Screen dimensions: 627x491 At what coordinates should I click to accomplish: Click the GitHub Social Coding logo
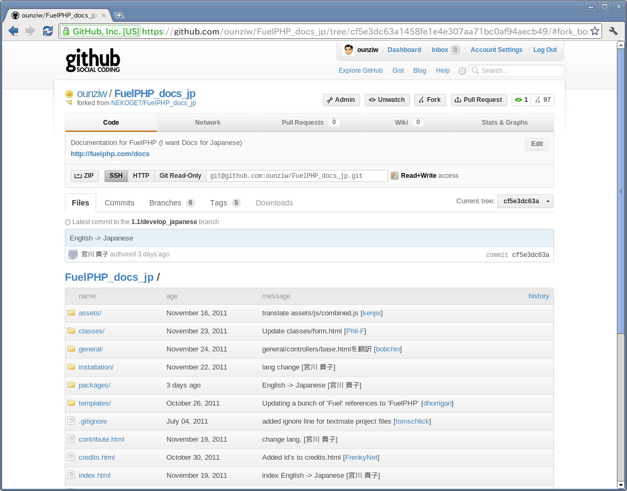click(x=93, y=61)
